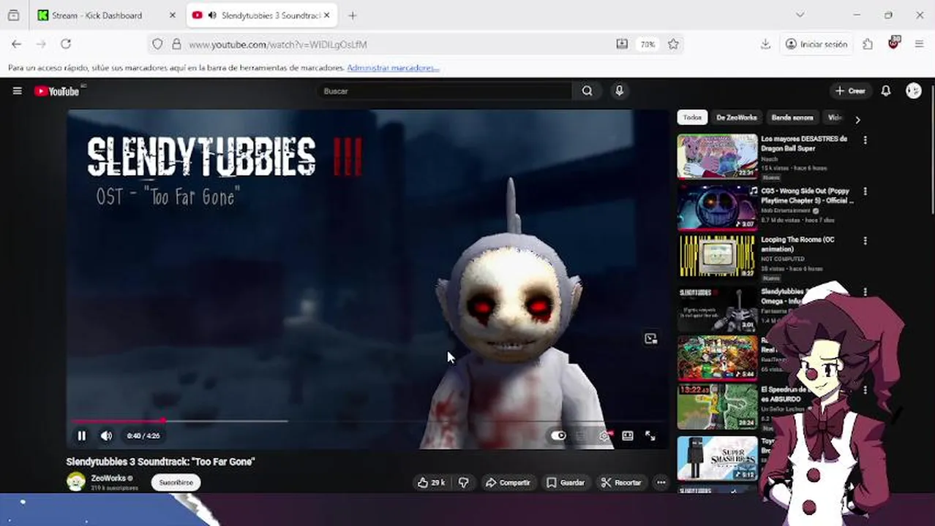Enter fullscreen mode in the player
Viewport: 935px width, 526px height.
tap(650, 436)
